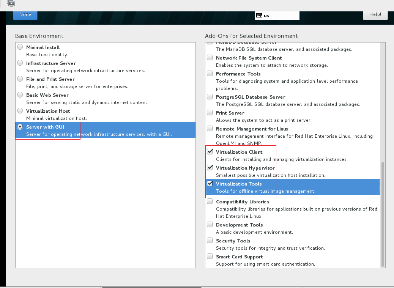Uncheck the Virtualization Hypervisor checkbox
The image size is (394, 288).
point(210,167)
